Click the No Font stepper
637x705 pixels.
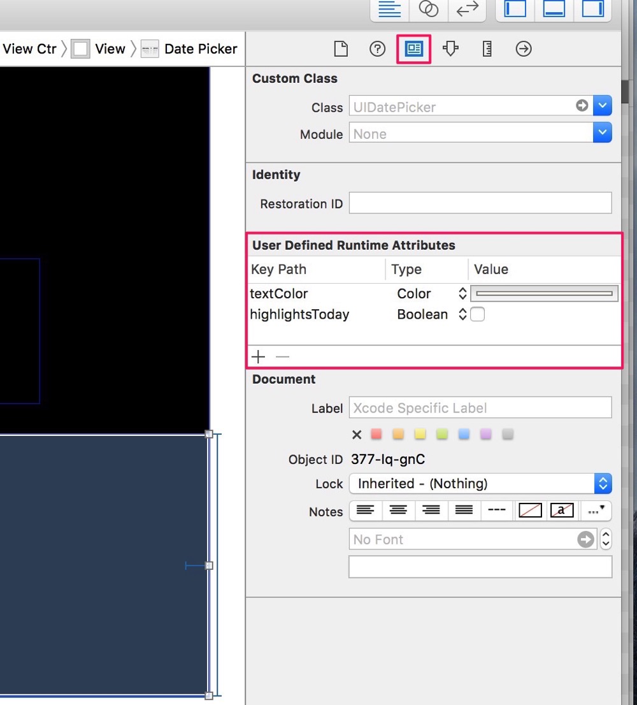(606, 539)
